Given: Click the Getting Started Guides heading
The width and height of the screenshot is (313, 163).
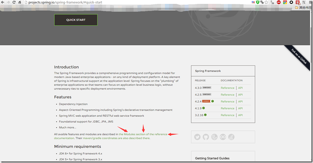Looking at the screenshot, I should [x=212, y=158].
